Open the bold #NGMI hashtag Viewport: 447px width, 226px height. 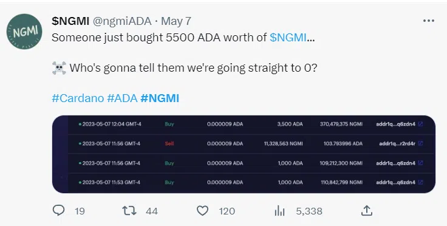[x=160, y=98]
